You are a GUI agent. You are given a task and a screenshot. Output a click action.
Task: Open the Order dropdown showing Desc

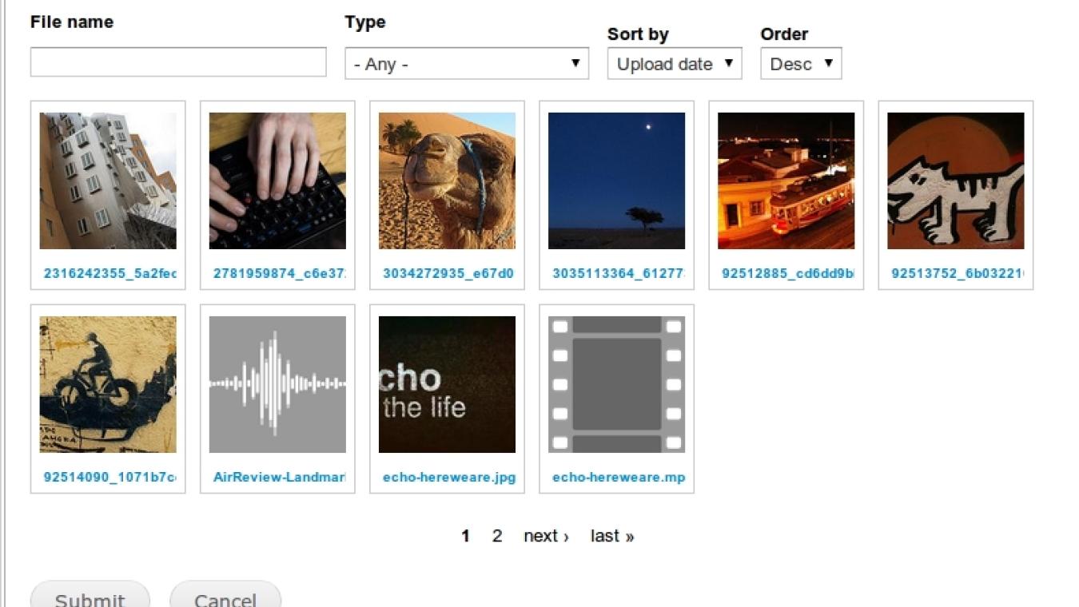point(800,63)
